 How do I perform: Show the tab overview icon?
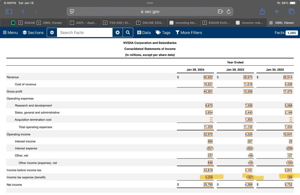point(291,12)
